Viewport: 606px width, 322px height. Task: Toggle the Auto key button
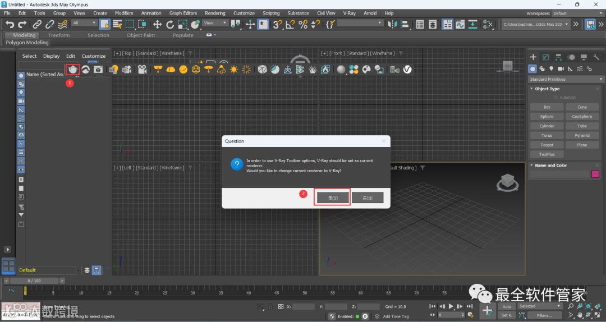click(x=507, y=306)
